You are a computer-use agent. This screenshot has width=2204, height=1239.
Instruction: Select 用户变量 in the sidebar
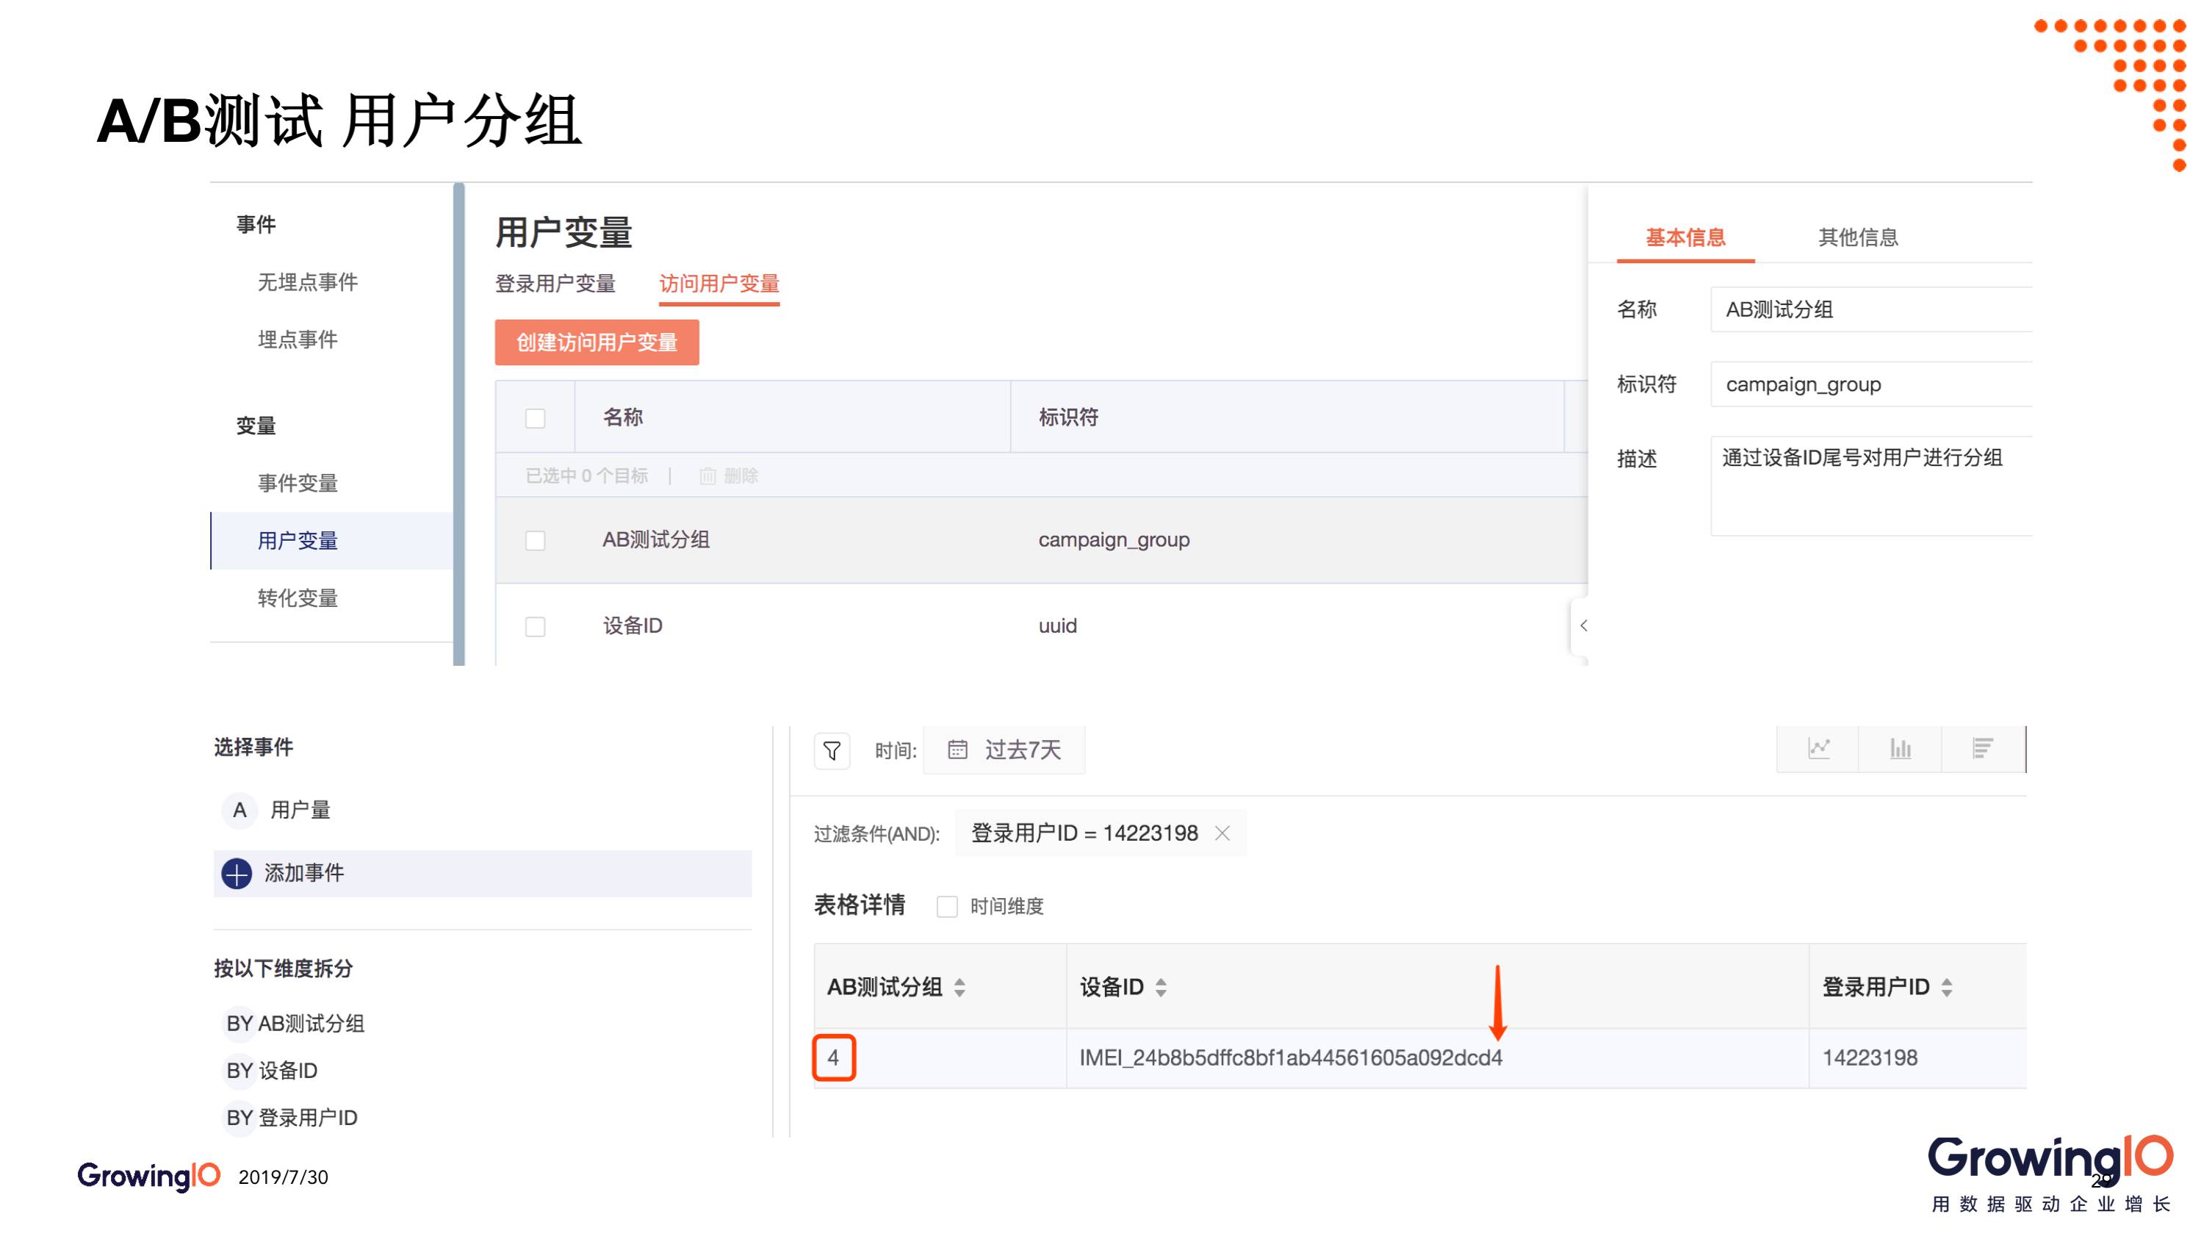(x=332, y=541)
